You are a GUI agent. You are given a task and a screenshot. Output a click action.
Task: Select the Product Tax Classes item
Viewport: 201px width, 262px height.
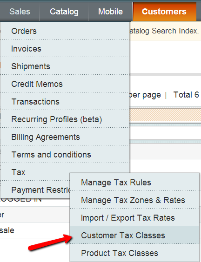coord(135,253)
